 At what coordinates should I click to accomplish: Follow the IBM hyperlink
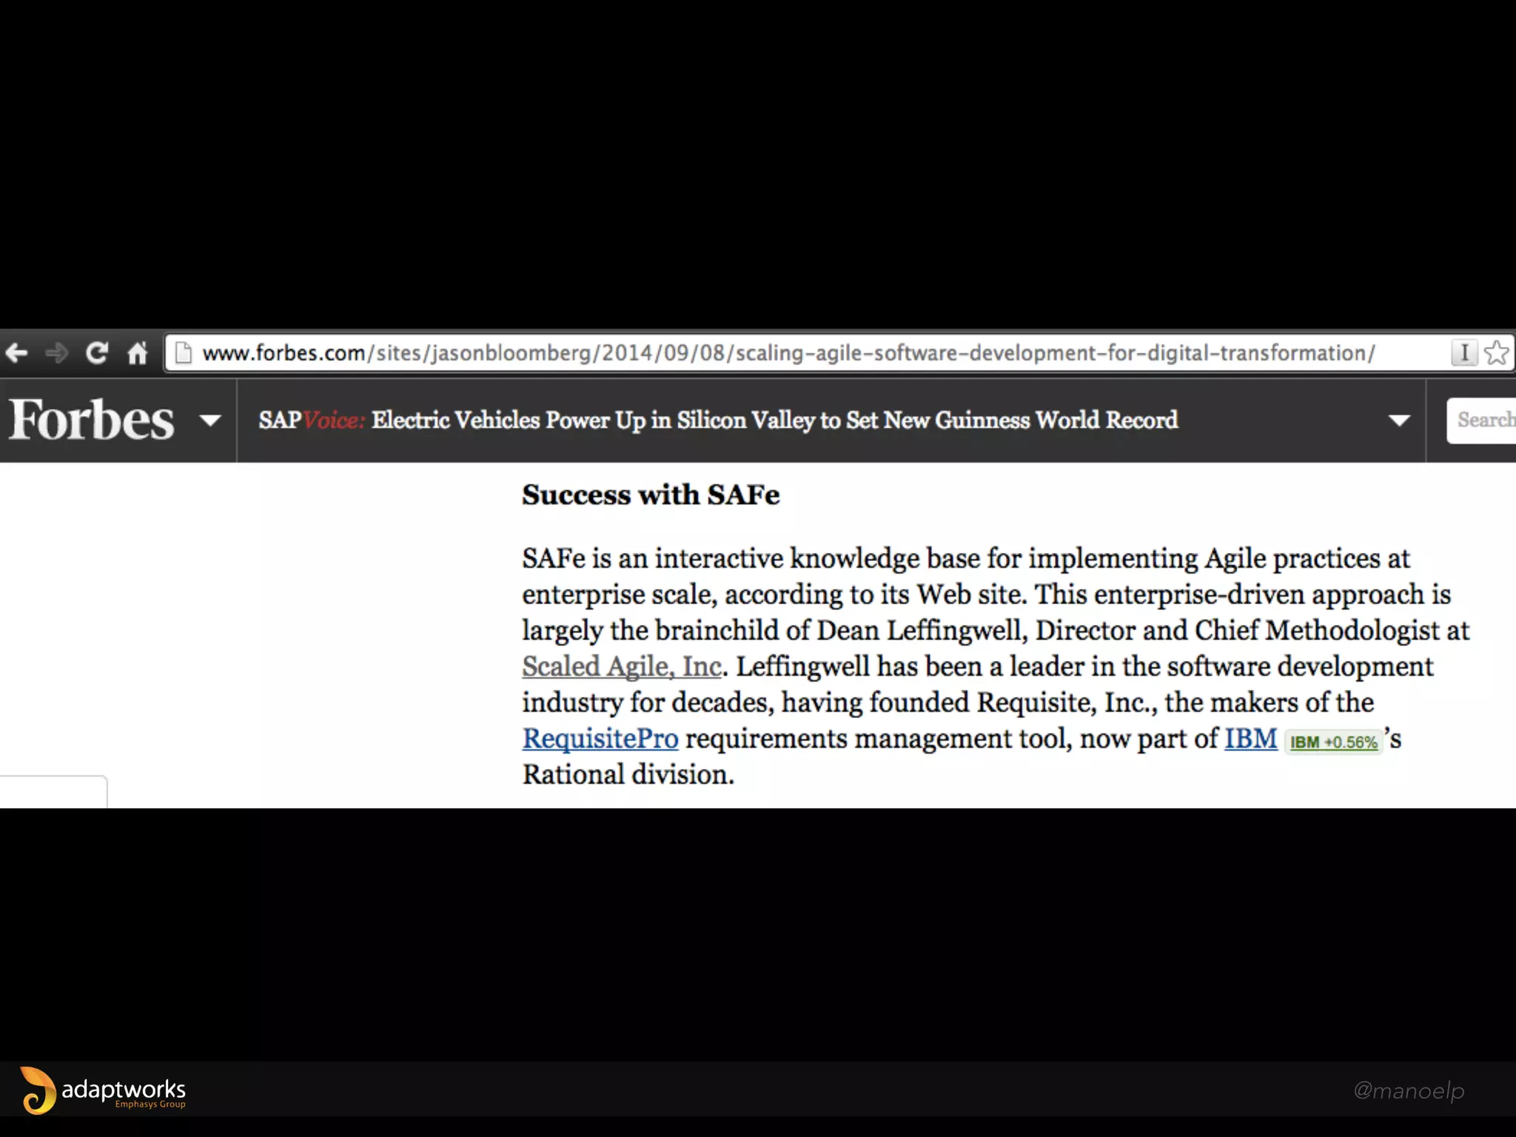point(1250,738)
